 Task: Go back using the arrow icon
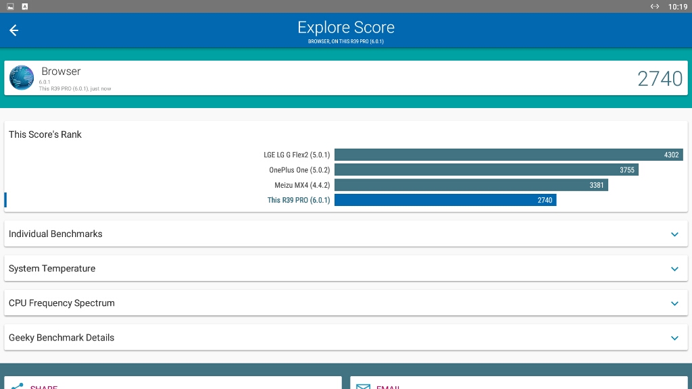(14, 30)
